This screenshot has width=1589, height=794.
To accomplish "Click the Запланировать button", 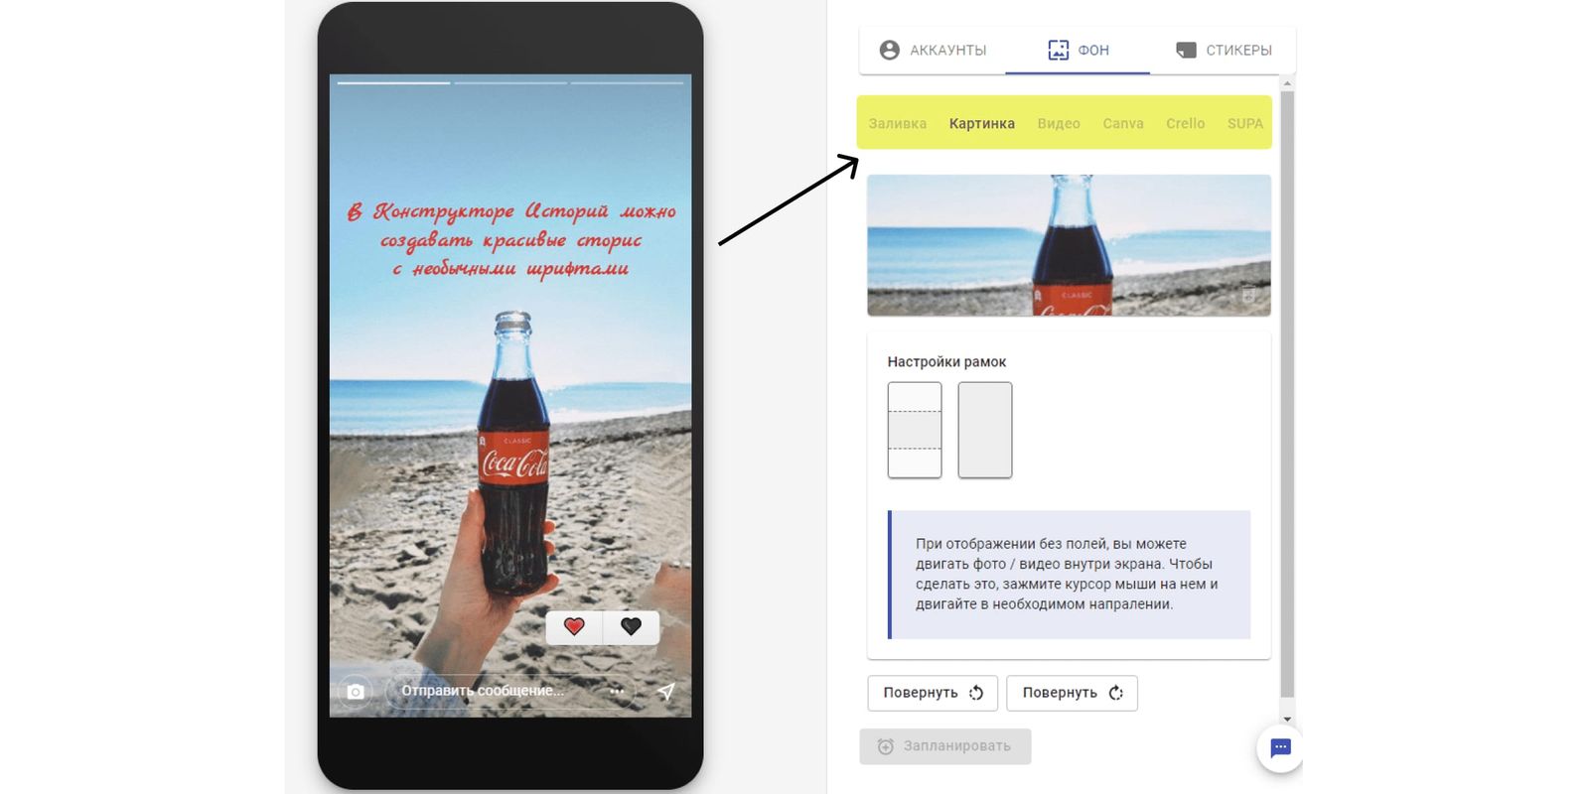I will (x=944, y=746).
